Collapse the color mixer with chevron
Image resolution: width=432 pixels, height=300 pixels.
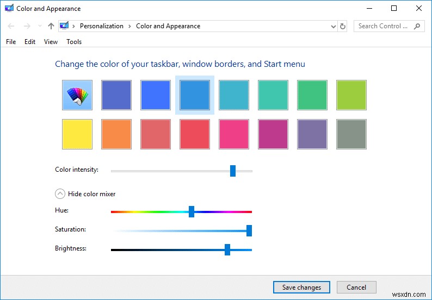pos(59,194)
